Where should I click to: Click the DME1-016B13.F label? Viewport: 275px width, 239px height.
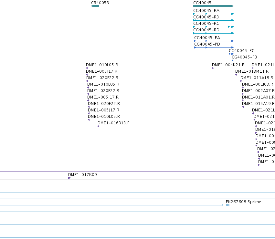coord(113,123)
